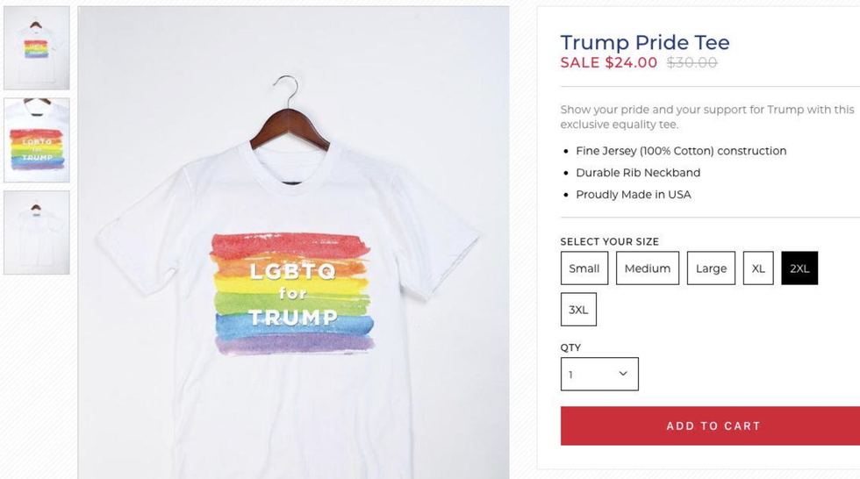The width and height of the screenshot is (860, 479).
Task: Click the Proudly Made in USA bullet
Action: coord(634,195)
